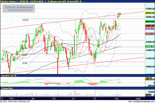Click the 46000,00 price axis label
155x103 pixels.
point(150,17)
